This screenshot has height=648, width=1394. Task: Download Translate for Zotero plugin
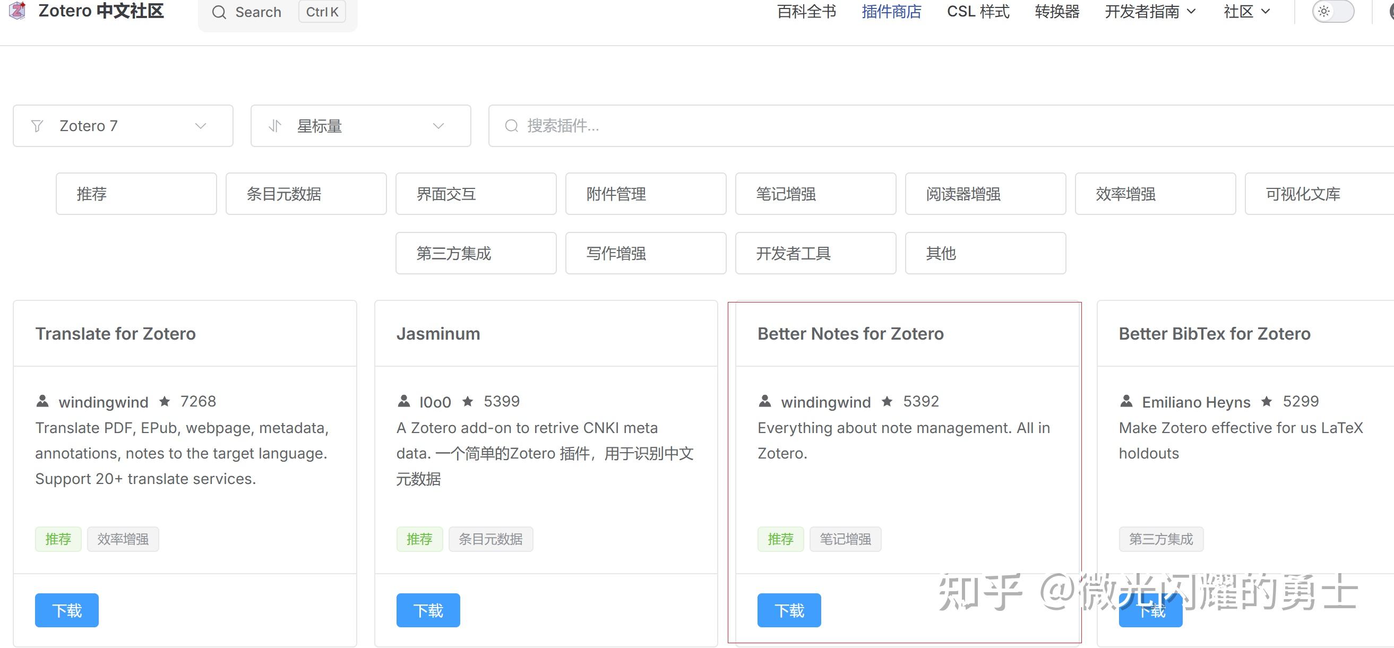pyautogui.click(x=67, y=610)
